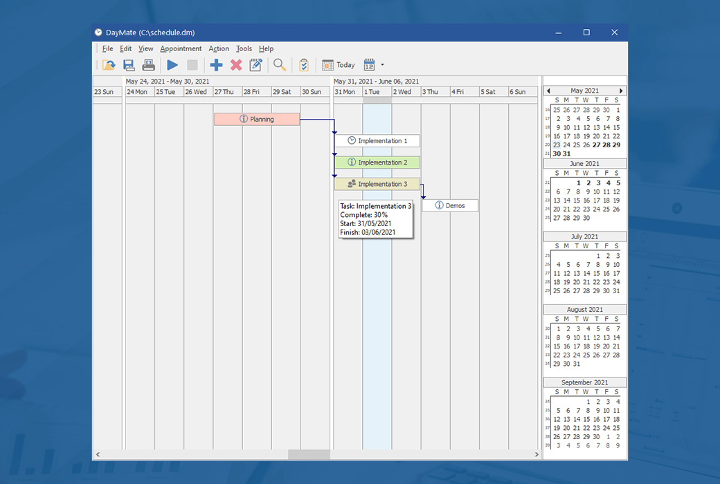720x484 pixels.
Task: Click the August 2021 month header
Action: (584, 310)
